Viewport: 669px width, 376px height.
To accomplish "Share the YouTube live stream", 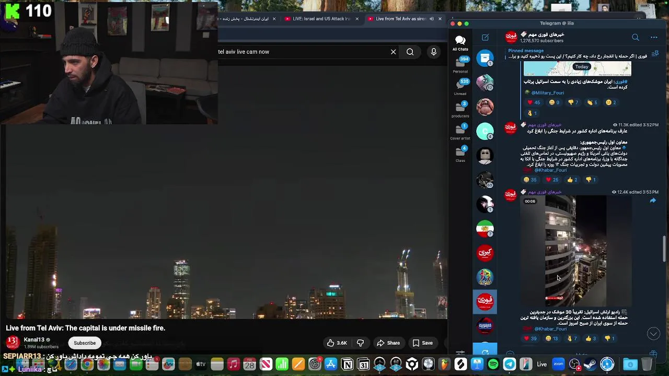I will tap(388, 343).
